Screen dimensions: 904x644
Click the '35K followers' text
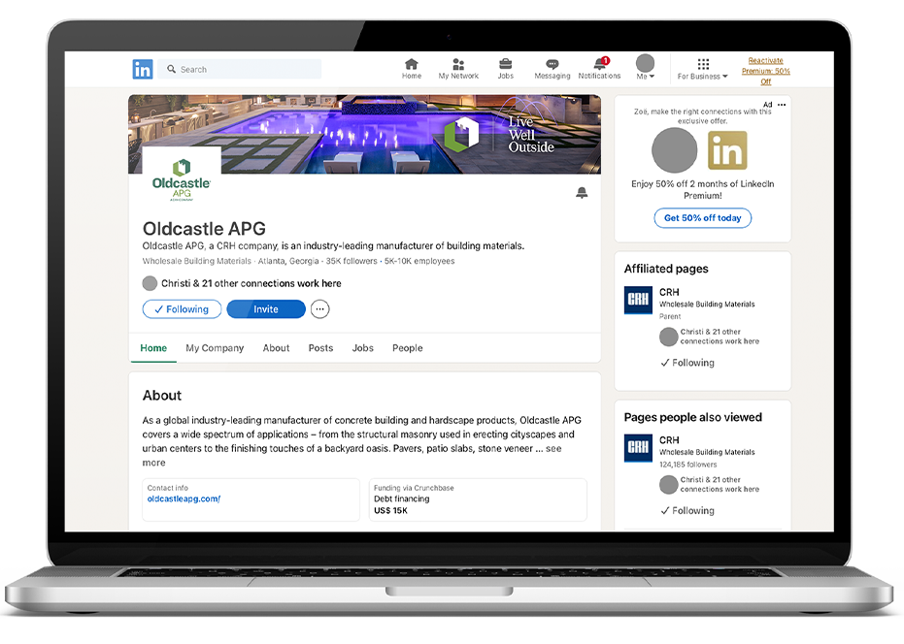352,261
